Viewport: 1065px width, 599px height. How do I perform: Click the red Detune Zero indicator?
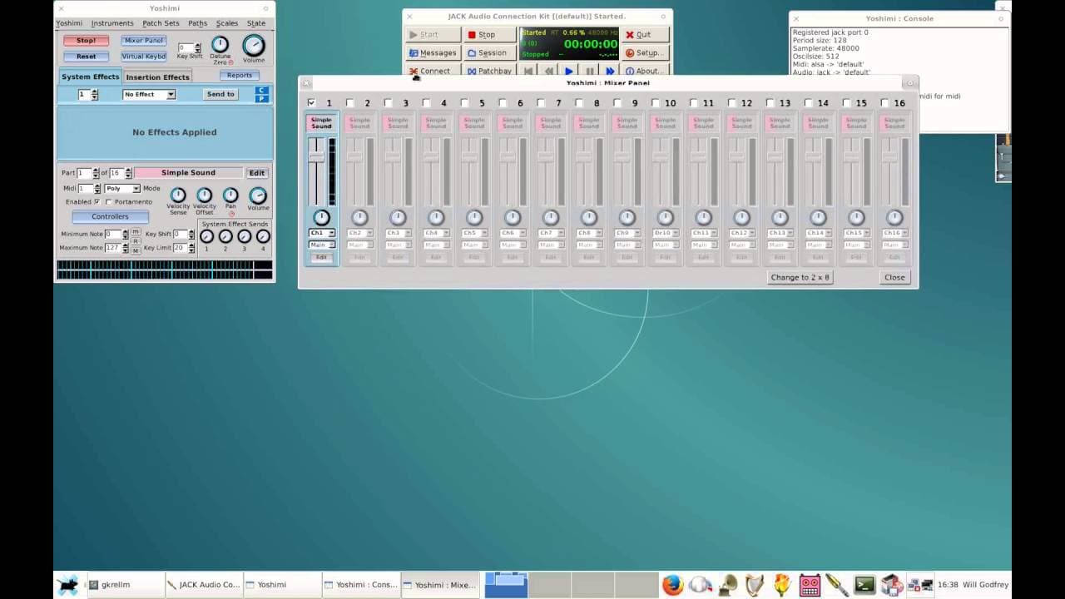click(x=230, y=62)
